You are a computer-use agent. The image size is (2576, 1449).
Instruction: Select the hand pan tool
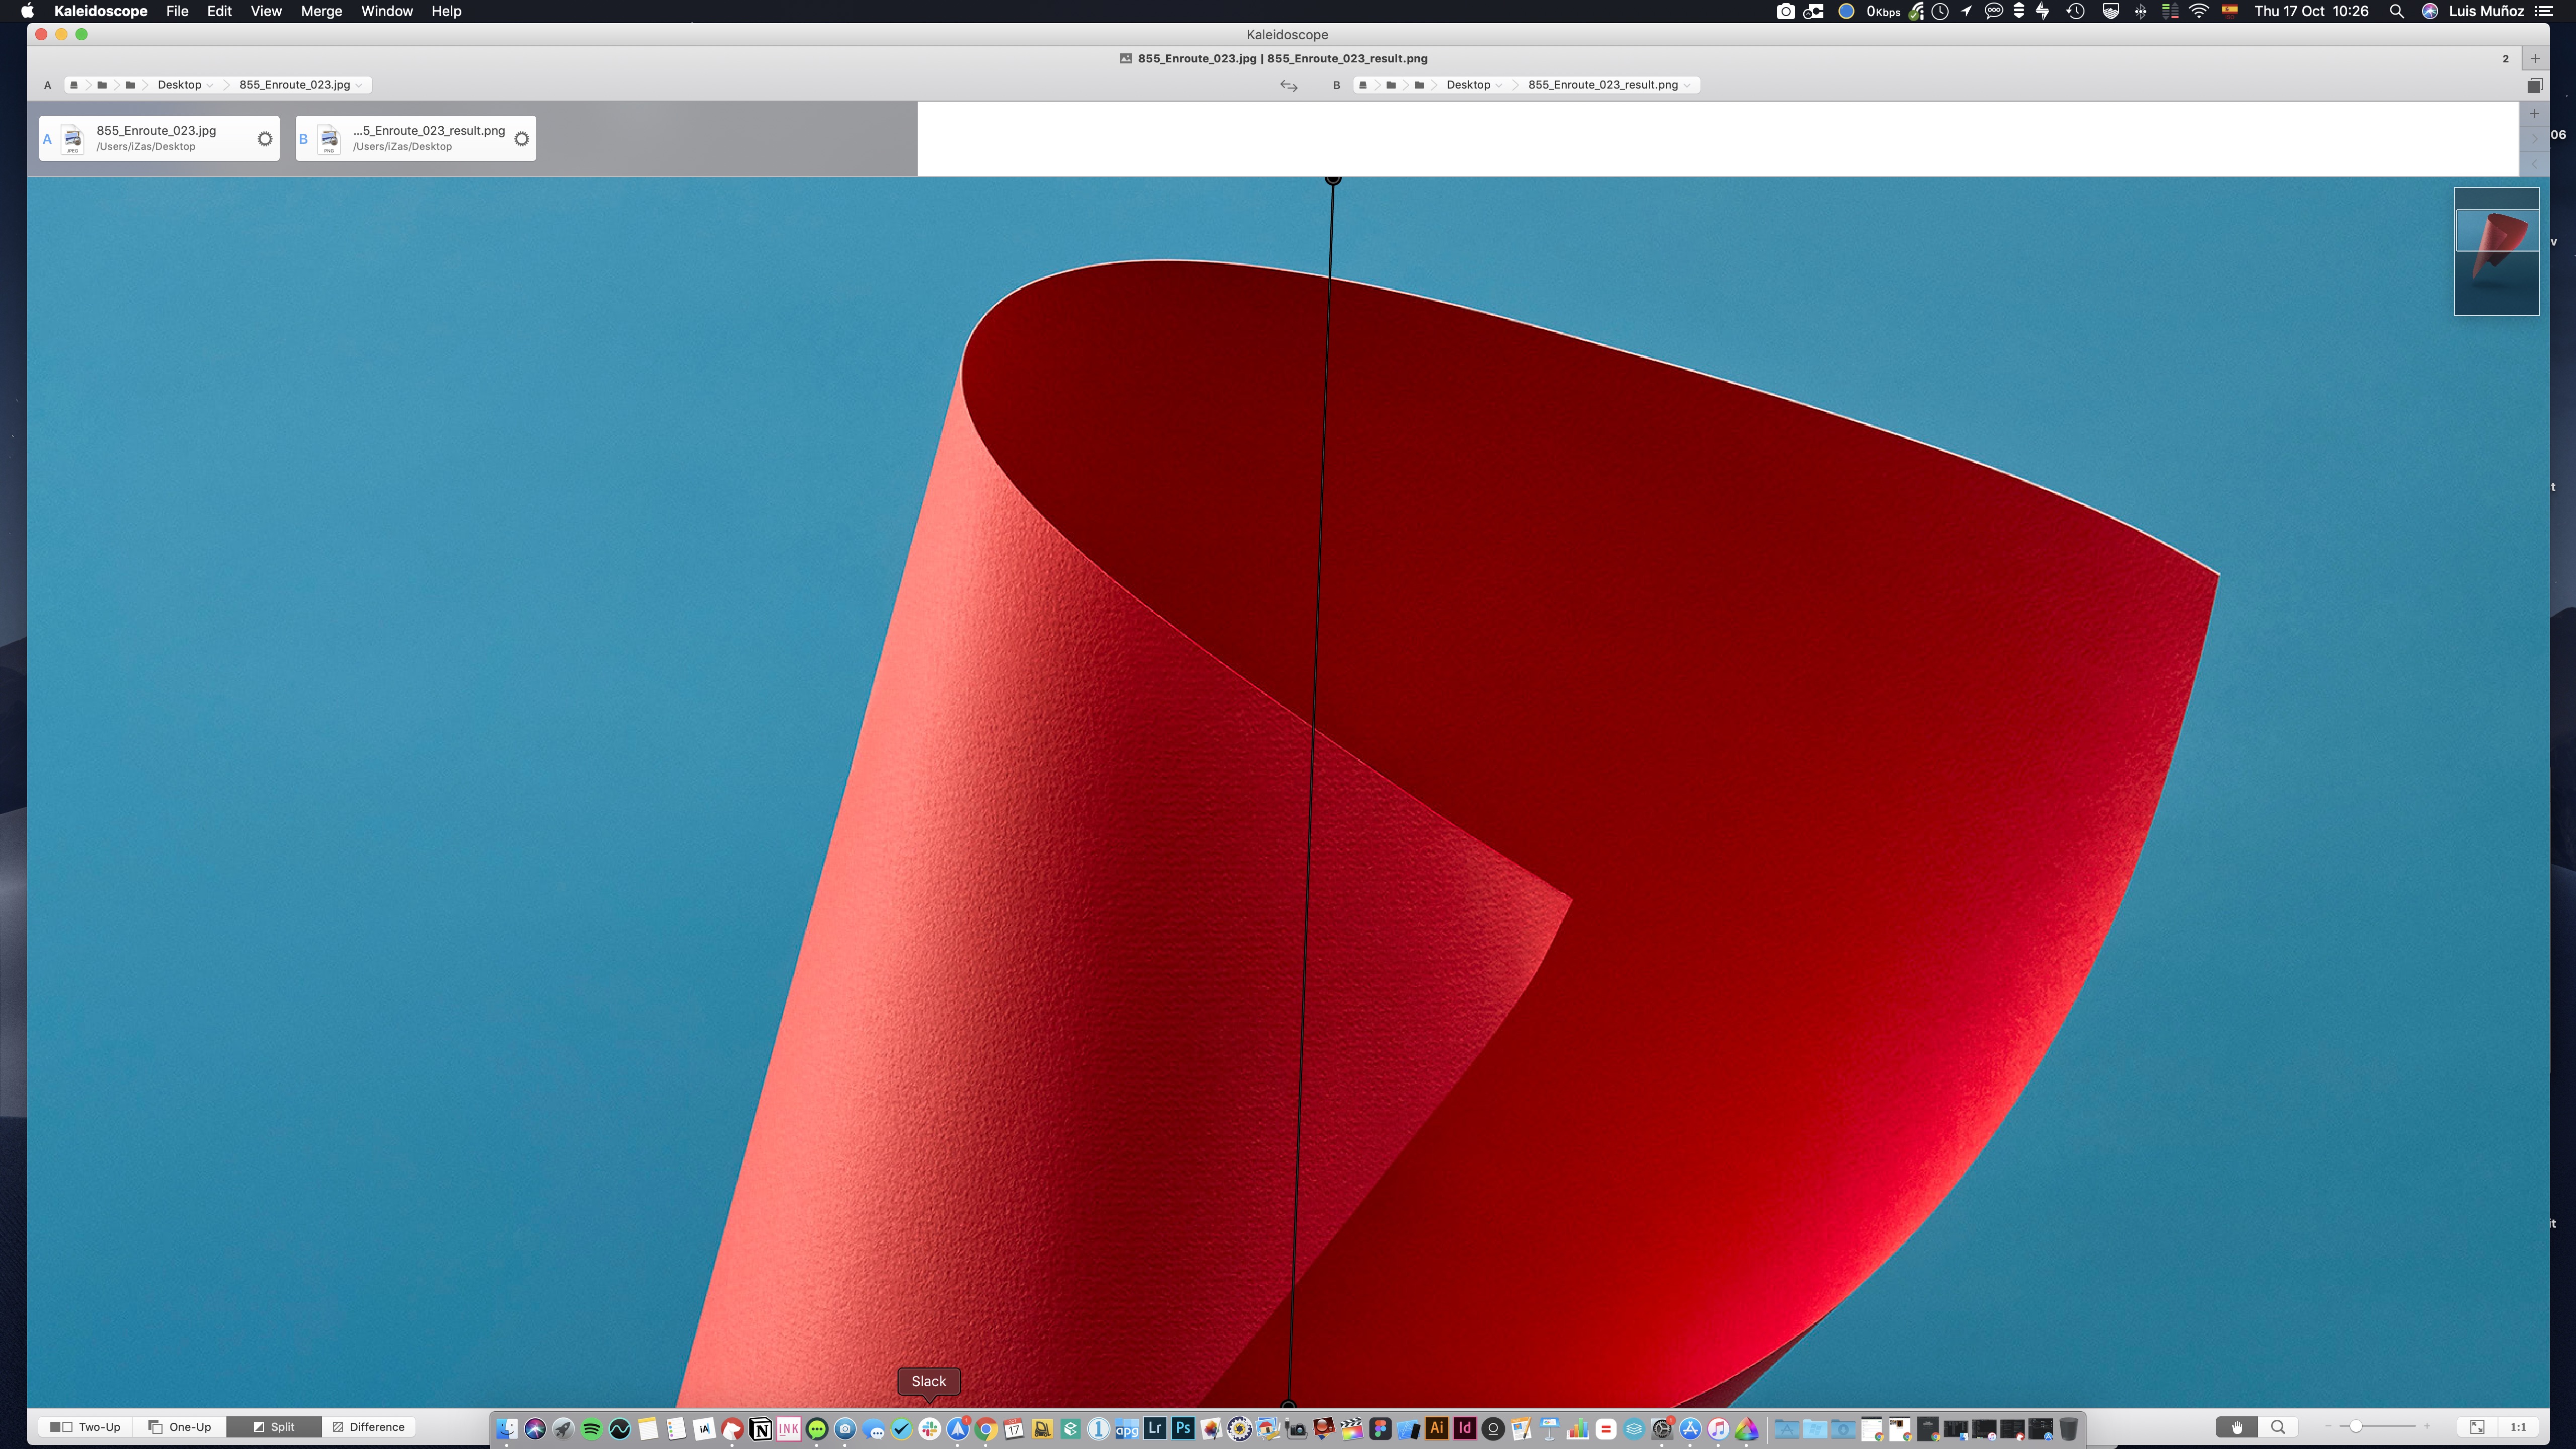(2236, 1427)
